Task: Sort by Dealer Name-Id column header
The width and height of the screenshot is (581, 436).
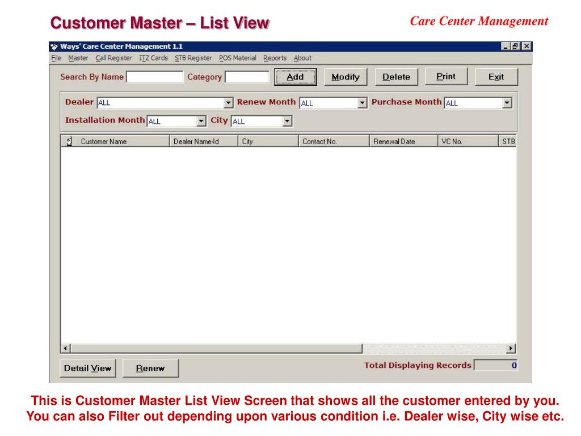Action: tap(204, 141)
